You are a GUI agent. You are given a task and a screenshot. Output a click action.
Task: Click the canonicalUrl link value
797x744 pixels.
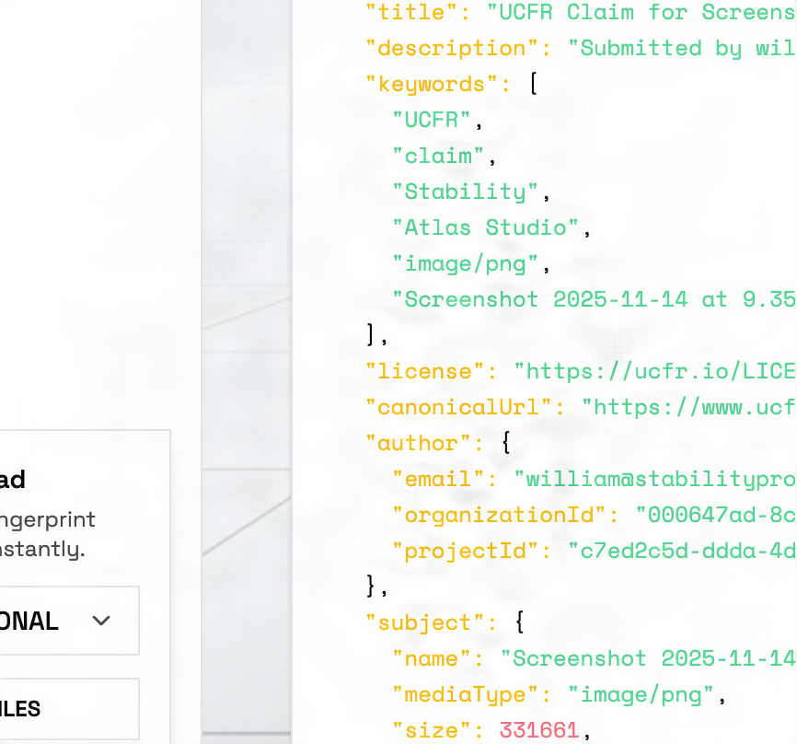688,407
